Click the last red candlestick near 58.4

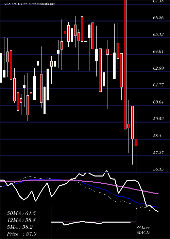(x=136, y=142)
